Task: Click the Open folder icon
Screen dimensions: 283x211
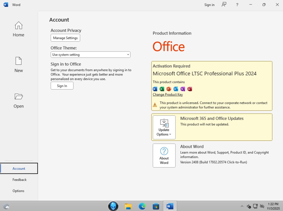Action: pyautogui.click(x=18, y=97)
